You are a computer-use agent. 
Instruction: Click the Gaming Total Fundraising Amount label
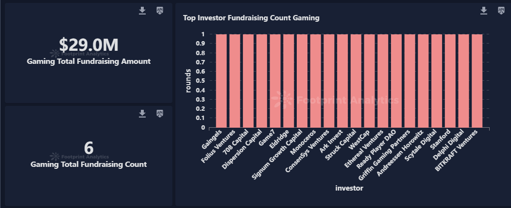tap(89, 61)
